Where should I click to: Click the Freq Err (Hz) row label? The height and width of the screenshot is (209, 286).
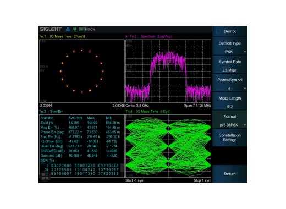(51, 137)
